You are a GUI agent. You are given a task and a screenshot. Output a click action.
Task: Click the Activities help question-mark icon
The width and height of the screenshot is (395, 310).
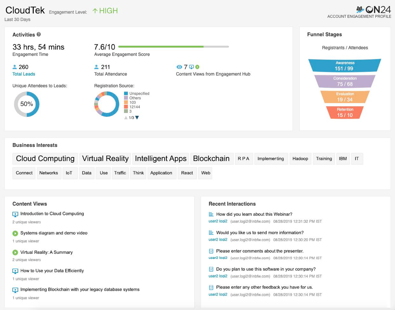tap(39, 34)
